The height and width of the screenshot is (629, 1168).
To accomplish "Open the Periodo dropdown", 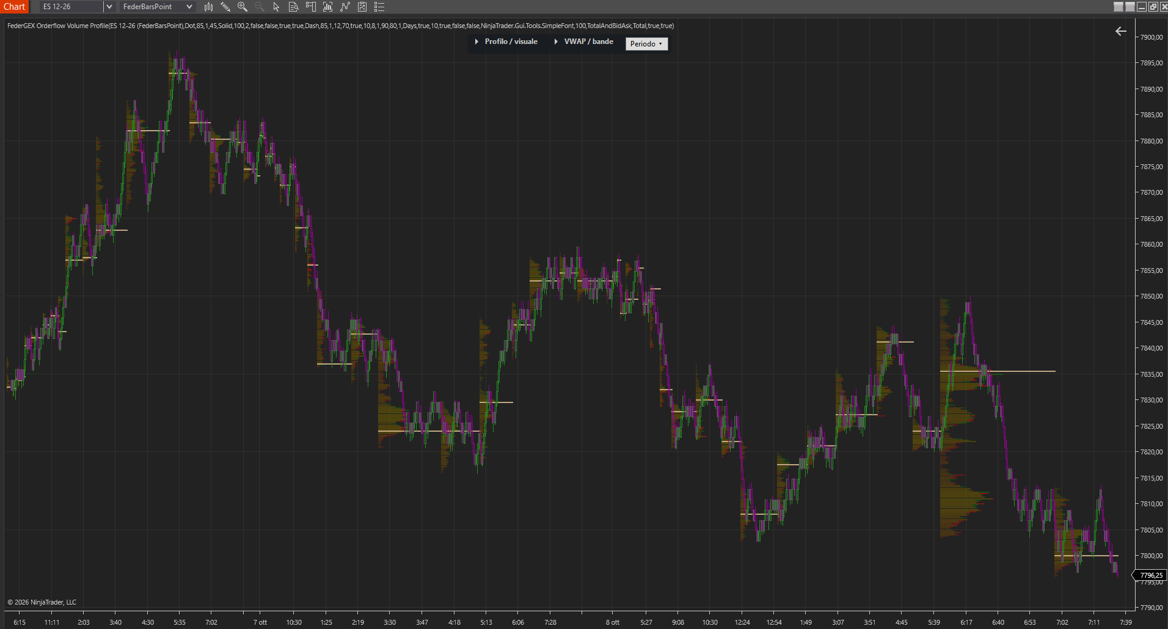I will (x=646, y=44).
